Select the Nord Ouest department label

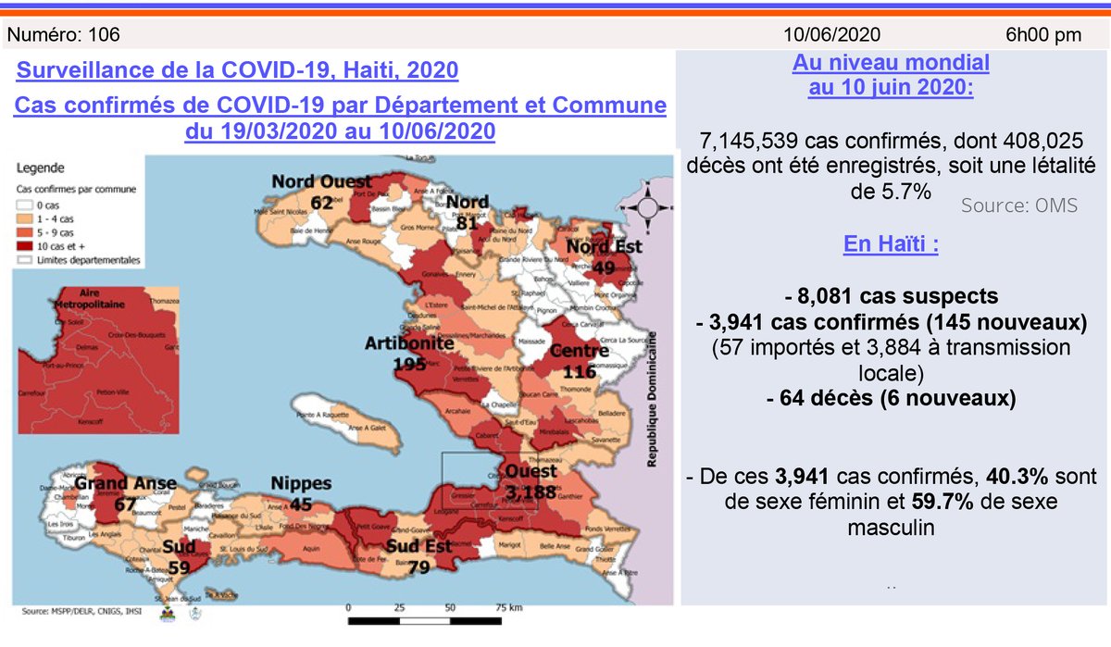[x=321, y=181]
